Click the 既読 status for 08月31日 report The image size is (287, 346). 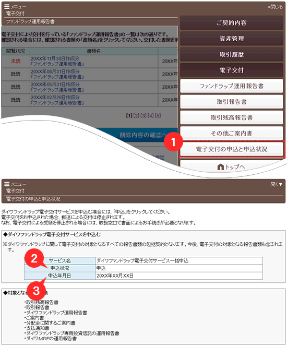coord(16,74)
